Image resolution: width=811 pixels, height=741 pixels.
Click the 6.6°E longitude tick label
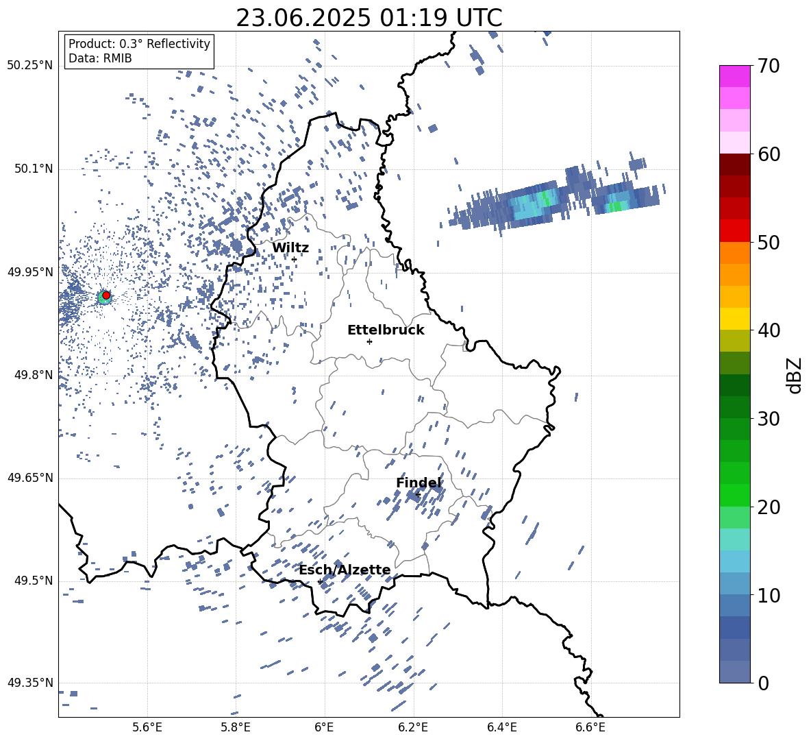coord(590,727)
